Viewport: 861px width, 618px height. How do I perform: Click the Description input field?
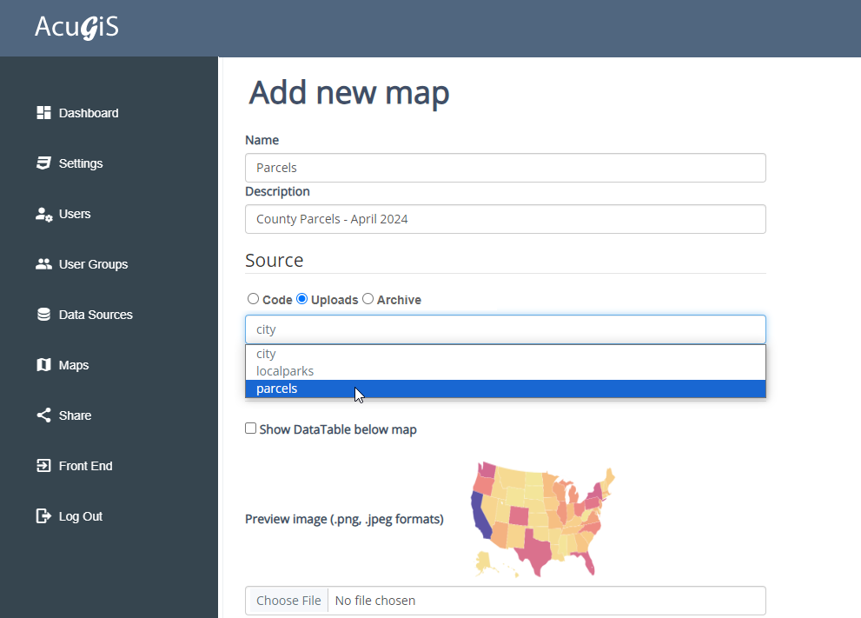[505, 219]
